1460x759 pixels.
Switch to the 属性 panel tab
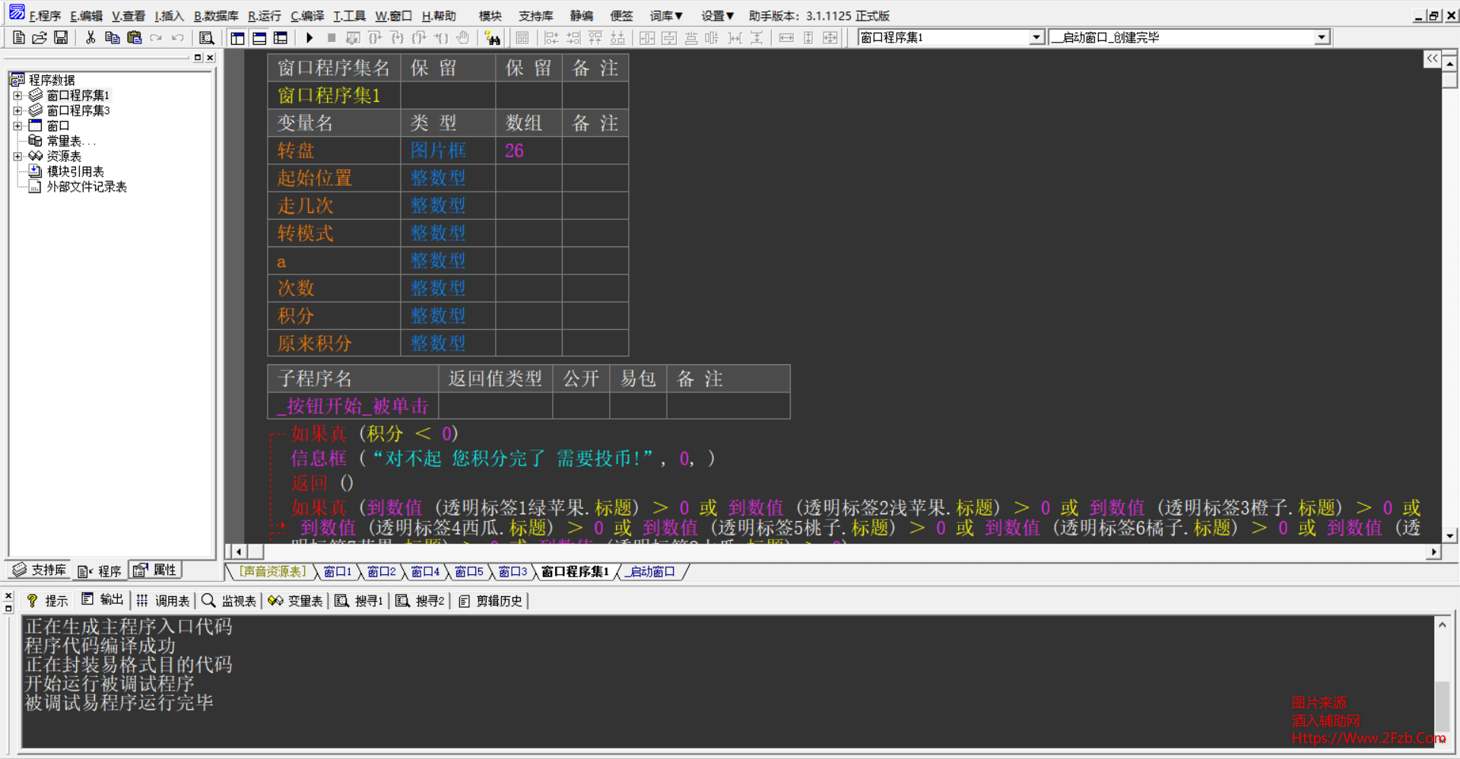click(155, 570)
